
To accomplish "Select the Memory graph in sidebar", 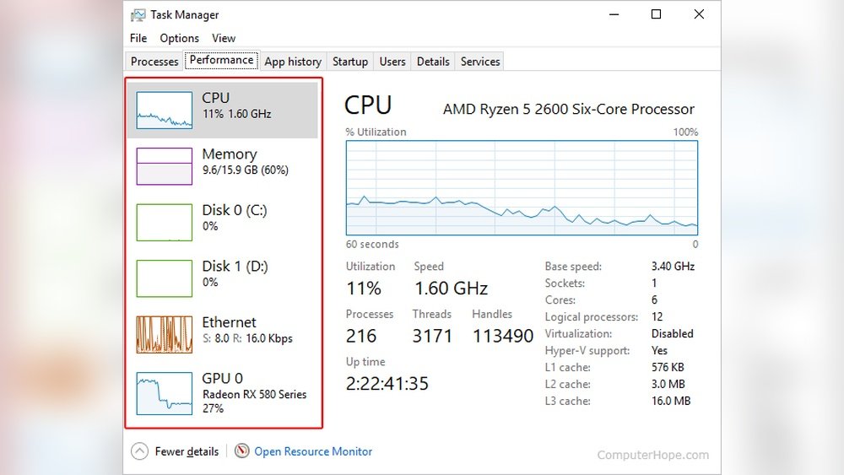I will point(164,166).
